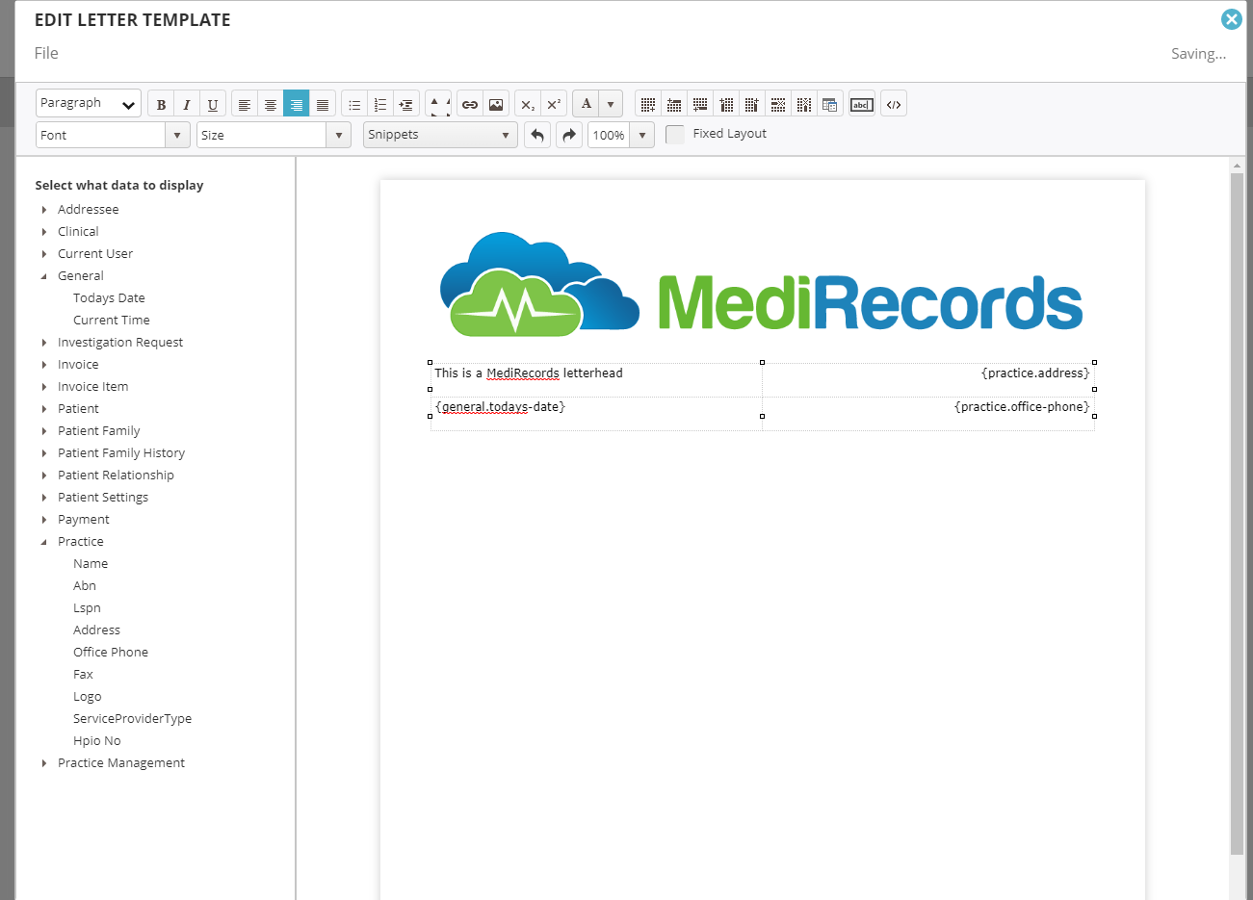Select the Fax field

point(83,675)
